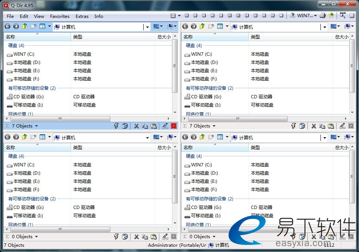Click the pencil edit icon in the top-left pane
This screenshot has height=252, width=359.
(165, 126)
